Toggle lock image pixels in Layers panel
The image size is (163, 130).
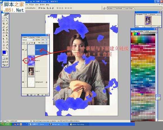[x=30, y=43]
